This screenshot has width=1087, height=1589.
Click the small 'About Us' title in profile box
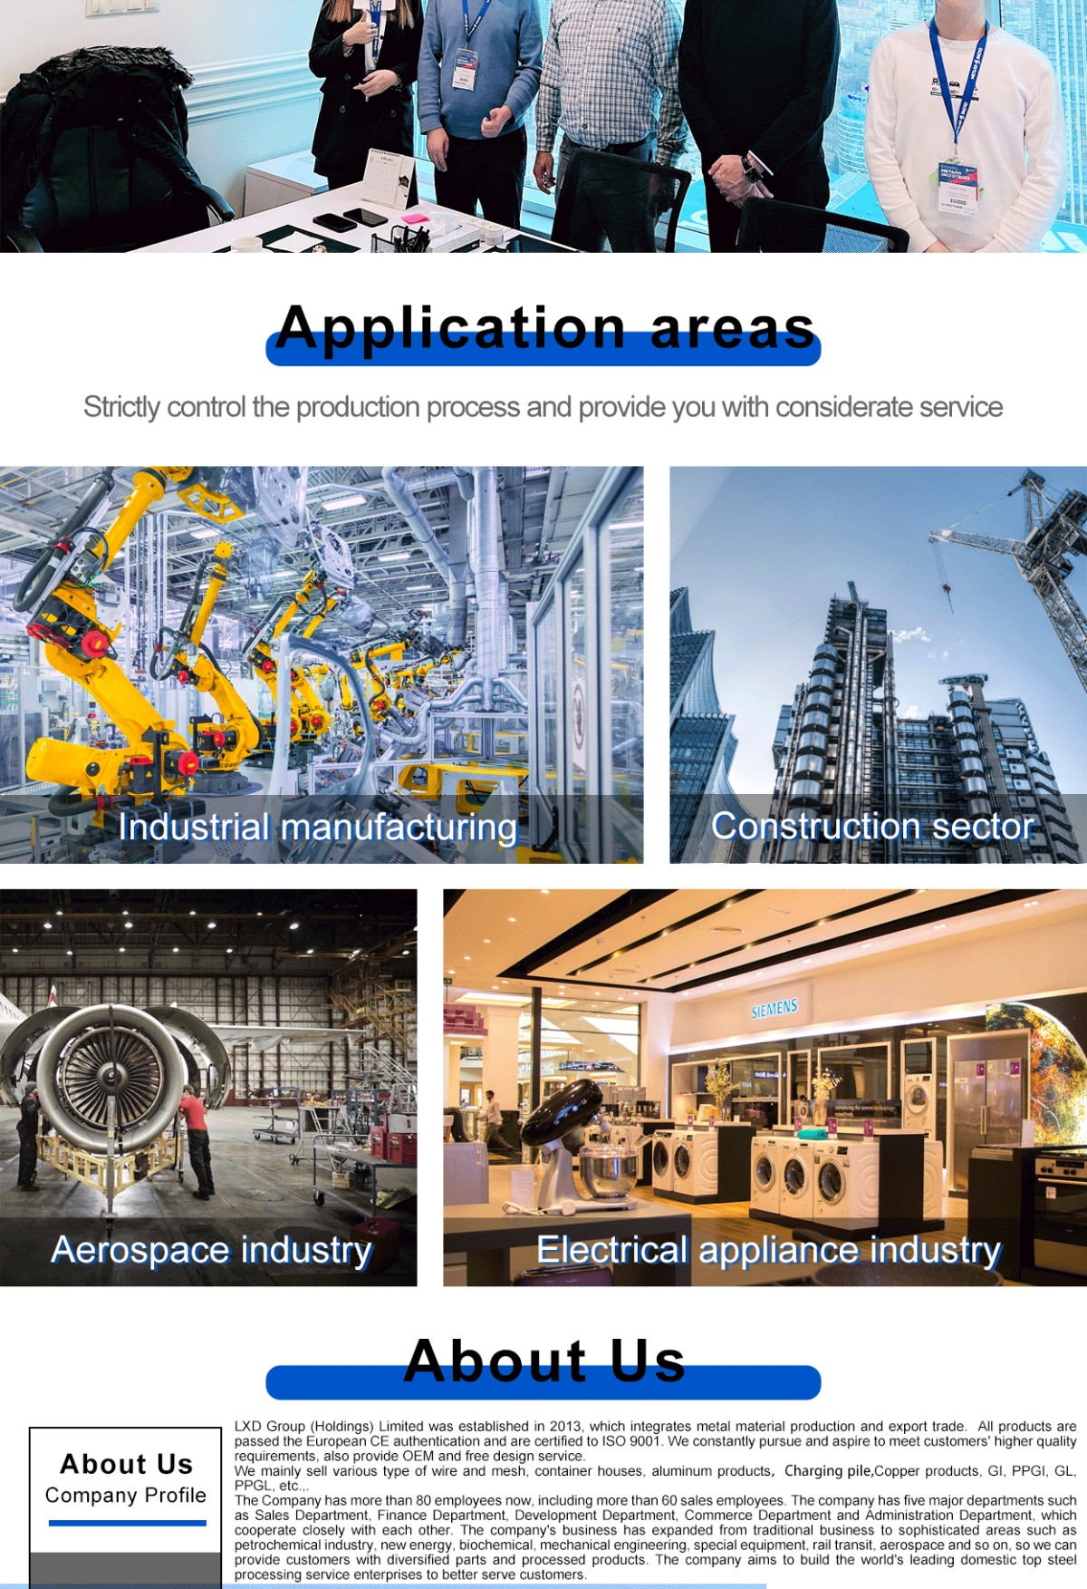[126, 1464]
